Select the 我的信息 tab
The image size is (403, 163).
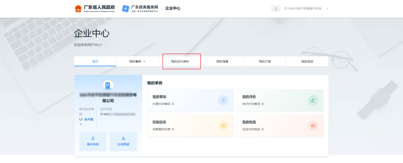click(222, 61)
